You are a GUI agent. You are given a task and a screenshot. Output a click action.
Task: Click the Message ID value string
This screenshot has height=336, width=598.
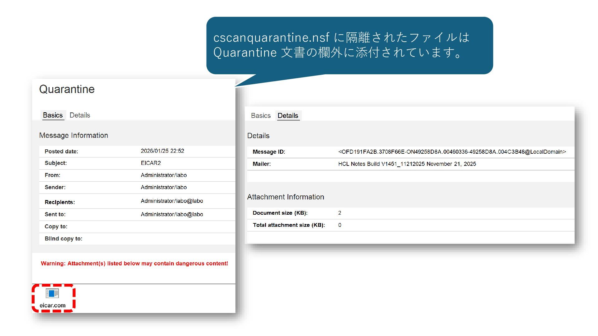click(452, 152)
